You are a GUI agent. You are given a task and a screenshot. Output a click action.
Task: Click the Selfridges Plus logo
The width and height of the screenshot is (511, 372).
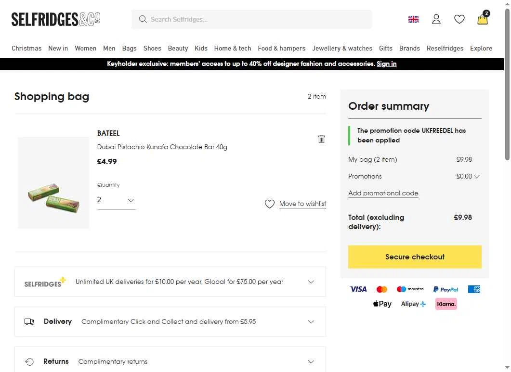pos(45,282)
